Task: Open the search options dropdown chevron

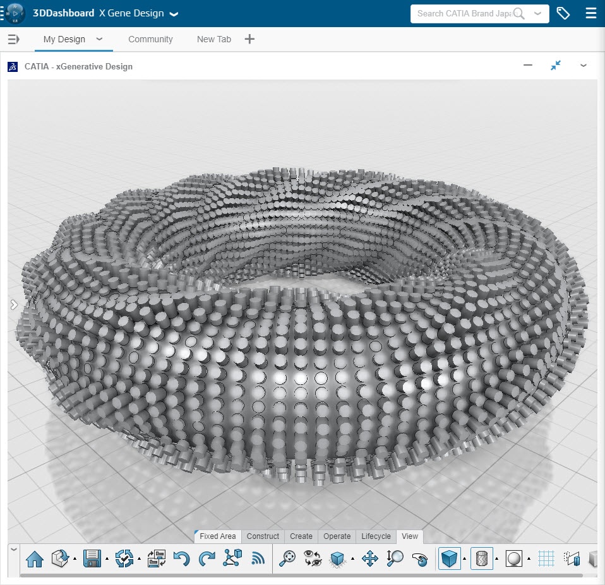Action: (537, 13)
